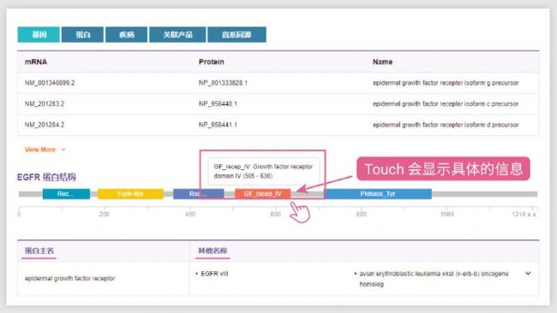
Task: Select the teal Rec... domain block
Action: pos(66,194)
